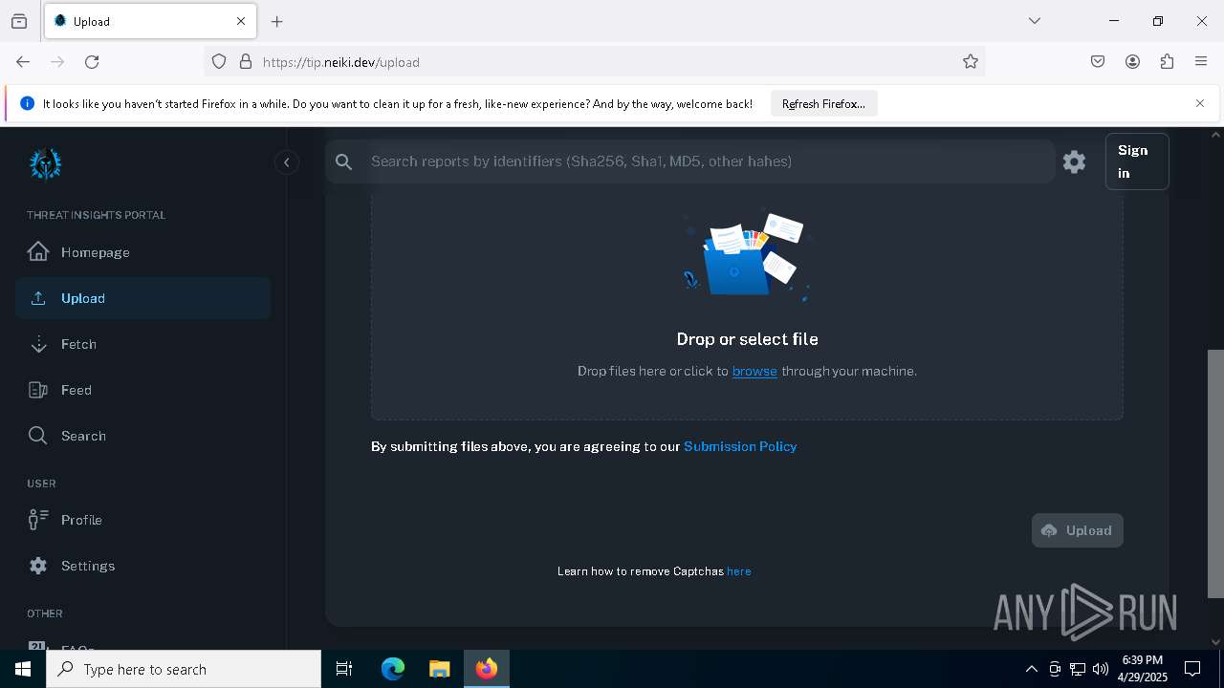Screen dimensions: 1224x688
Task: Close the Upload browser tab
Action: [x=241, y=21]
